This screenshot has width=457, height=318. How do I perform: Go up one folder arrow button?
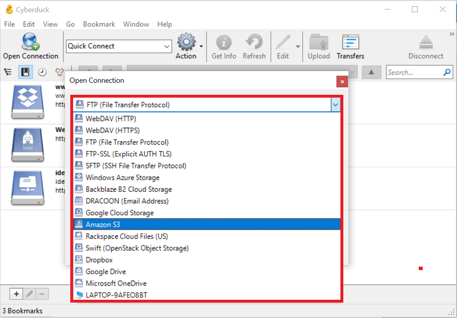(x=371, y=72)
